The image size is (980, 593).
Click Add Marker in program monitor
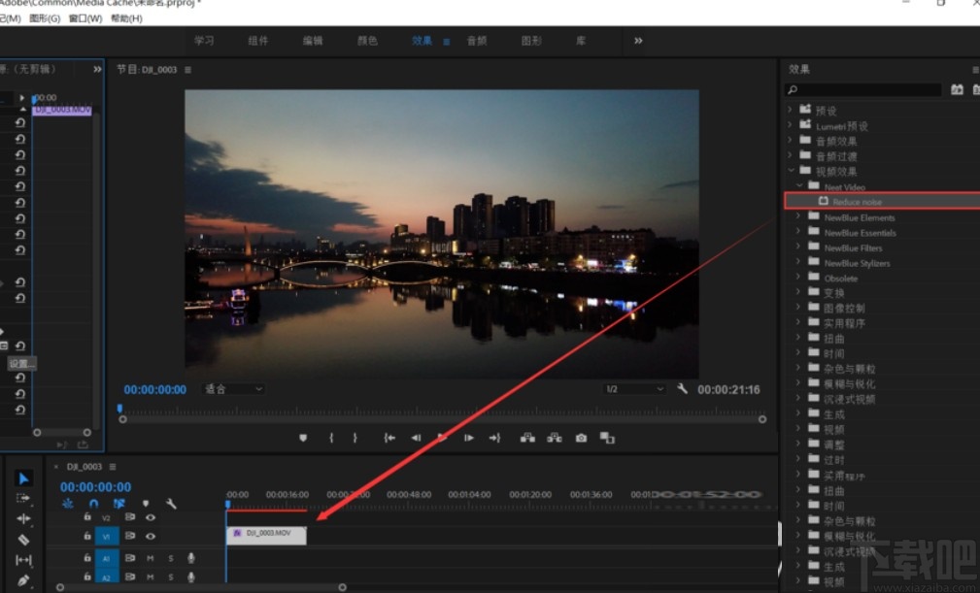(x=303, y=438)
